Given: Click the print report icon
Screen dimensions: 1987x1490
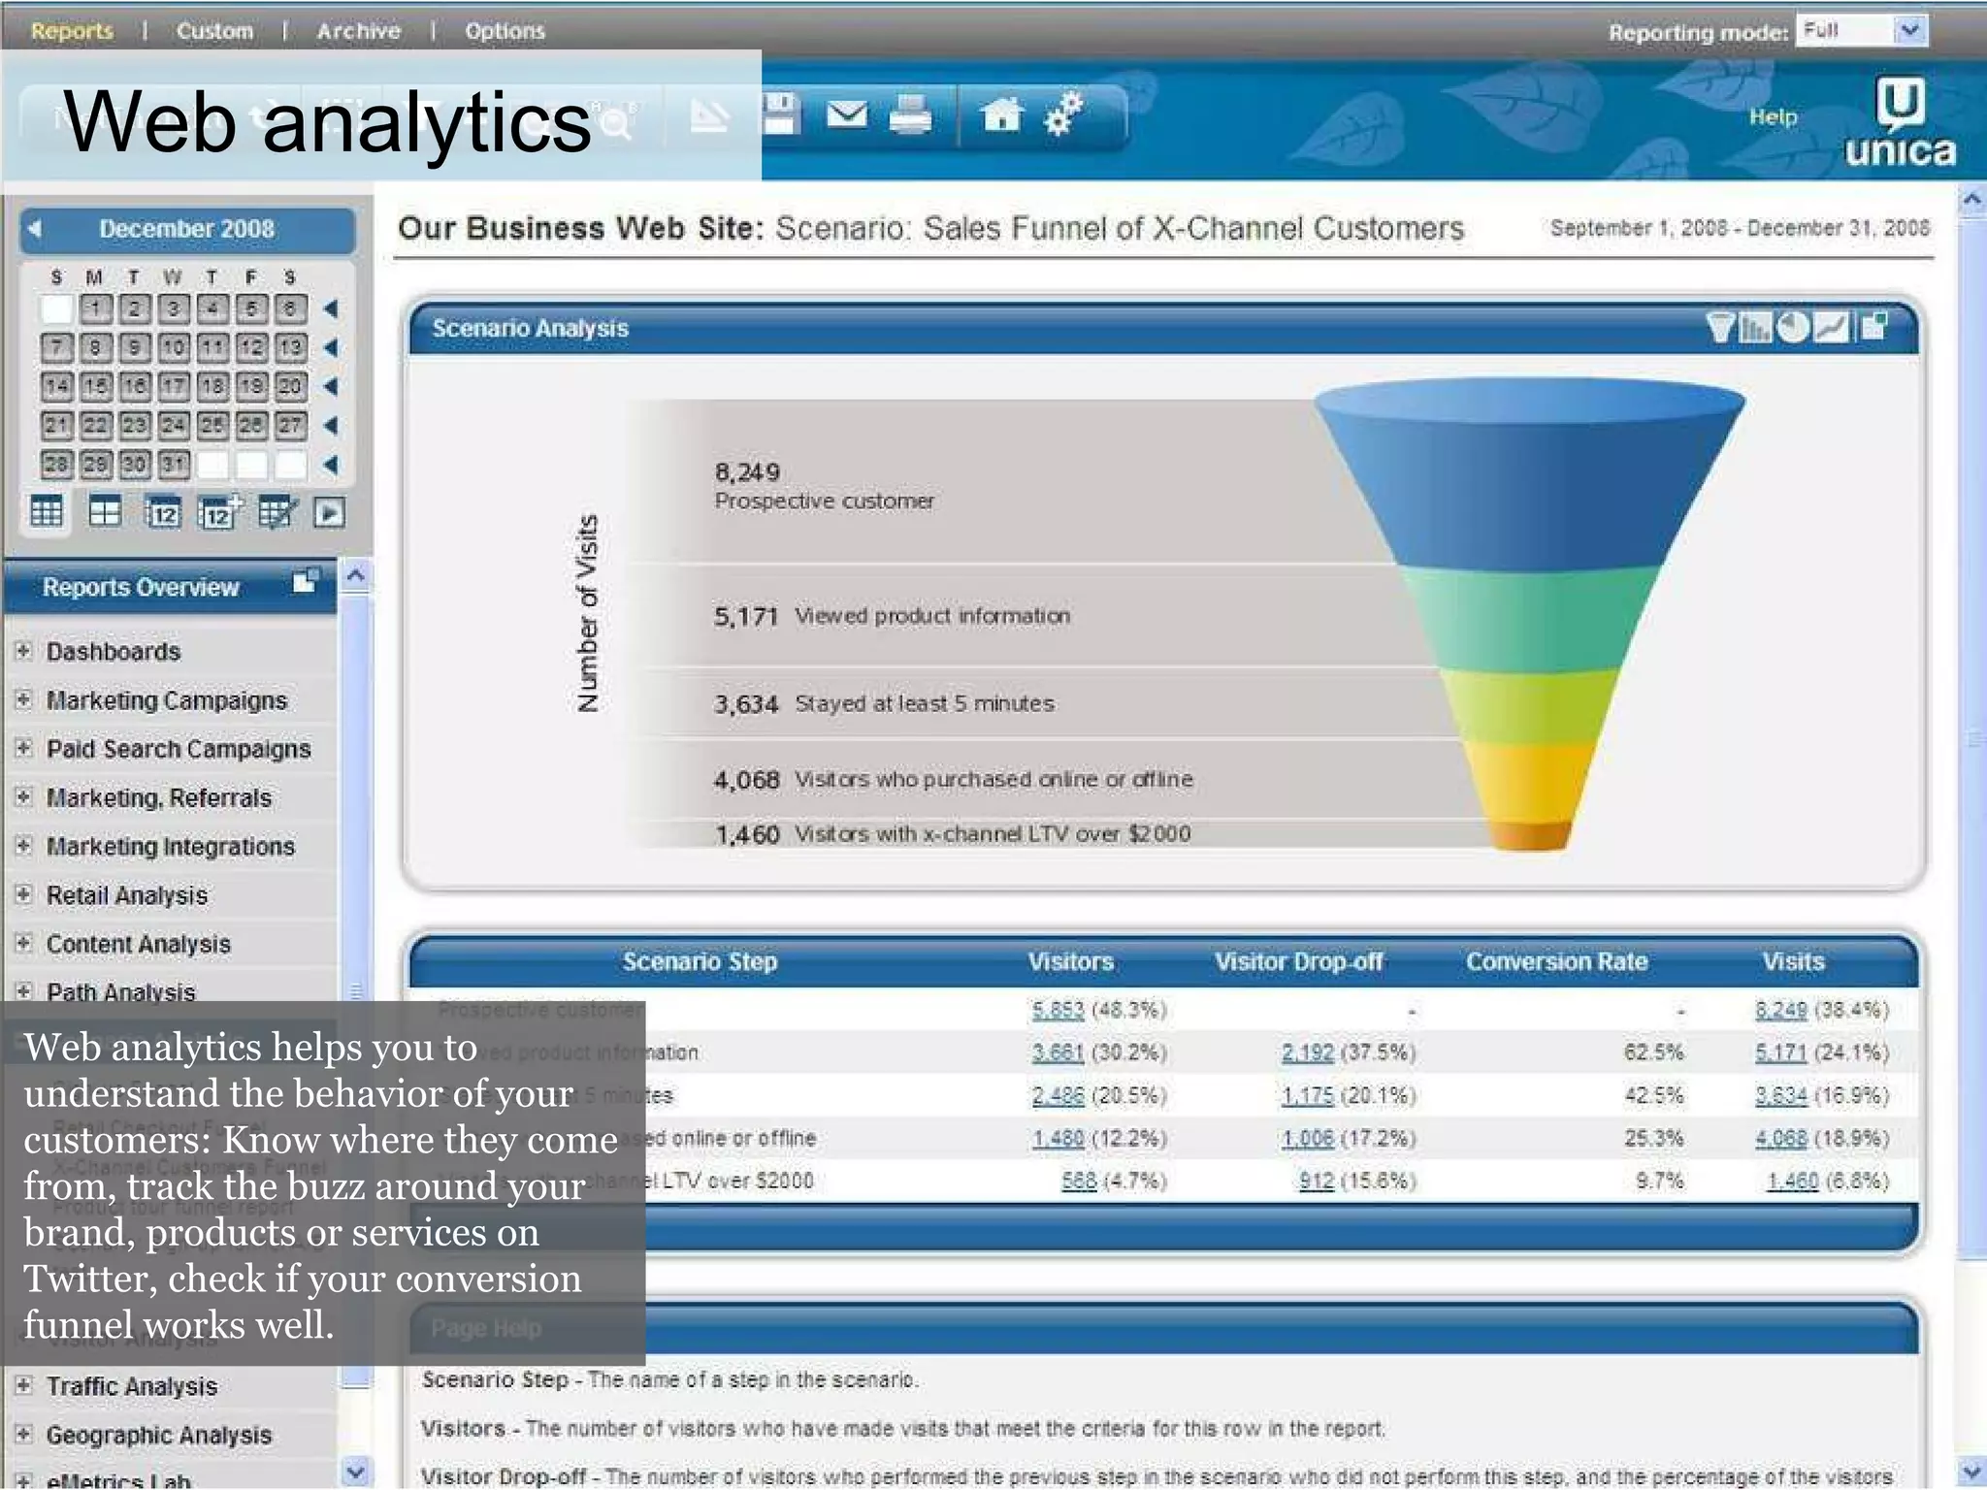Looking at the screenshot, I should [x=910, y=114].
